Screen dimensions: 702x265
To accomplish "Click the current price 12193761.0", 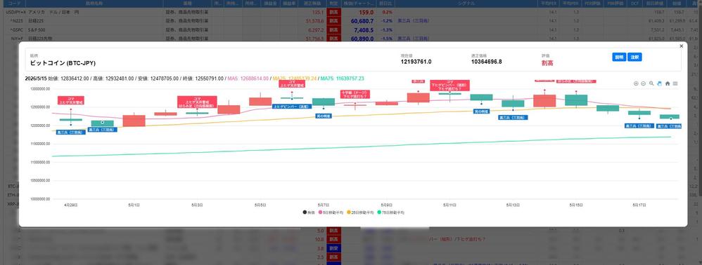I will pos(416,62).
